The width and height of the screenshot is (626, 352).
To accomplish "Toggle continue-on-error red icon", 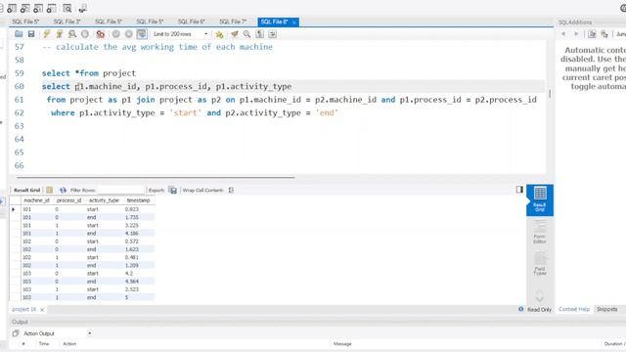I will [x=100, y=34].
